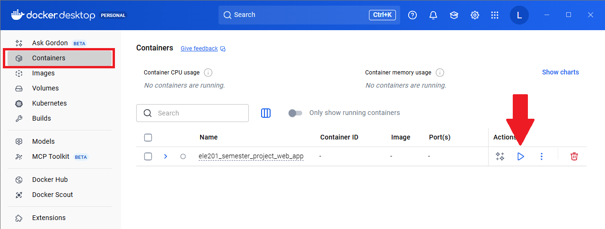Open the Learning center graduation cap icon

click(454, 15)
